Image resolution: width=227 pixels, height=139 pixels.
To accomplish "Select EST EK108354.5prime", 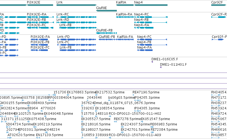I will tap(110, 108).
